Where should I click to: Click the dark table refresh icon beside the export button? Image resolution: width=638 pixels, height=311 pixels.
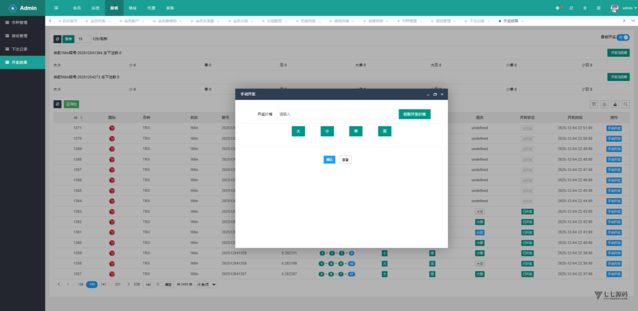click(57, 104)
